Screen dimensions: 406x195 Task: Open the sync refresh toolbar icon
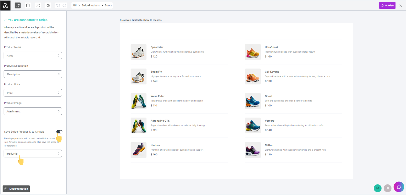(18, 5)
